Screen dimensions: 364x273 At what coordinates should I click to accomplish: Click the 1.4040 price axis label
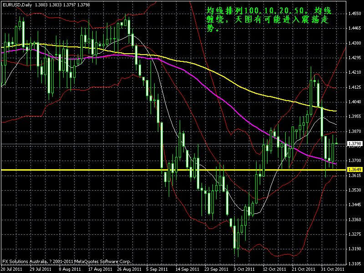pos(355,101)
